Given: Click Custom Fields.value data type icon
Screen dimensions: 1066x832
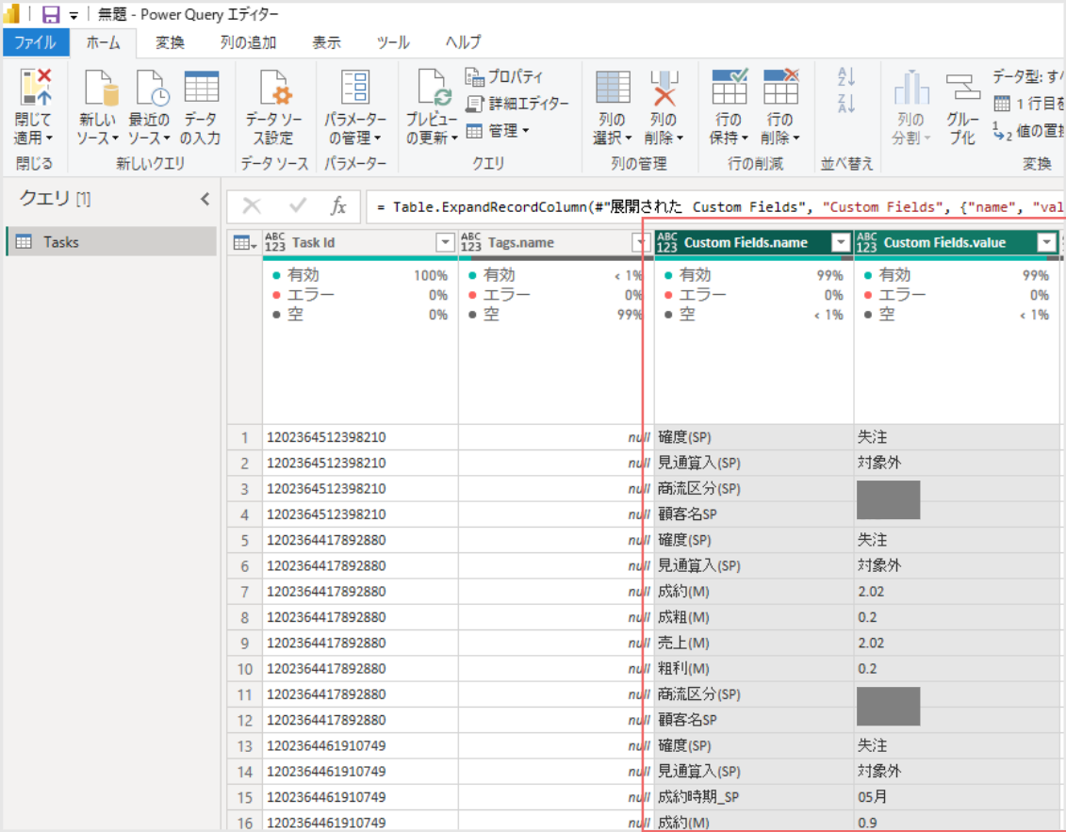Looking at the screenshot, I should click(867, 243).
